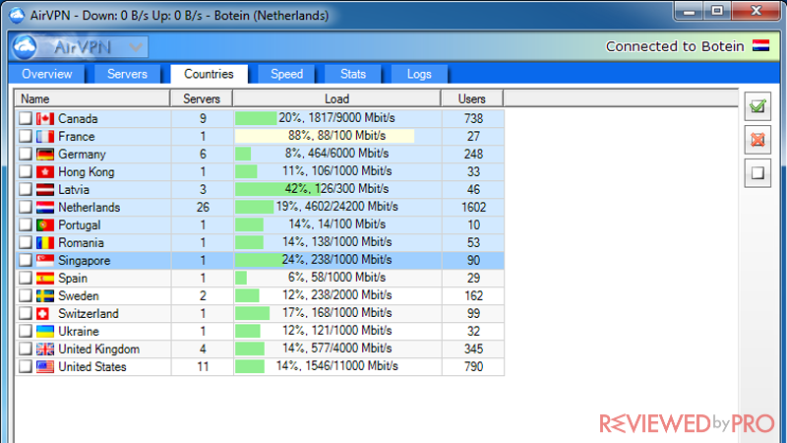The height and width of the screenshot is (443, 787).
Task: Click the Romania flag icon
Action: [x=45, y=243]
